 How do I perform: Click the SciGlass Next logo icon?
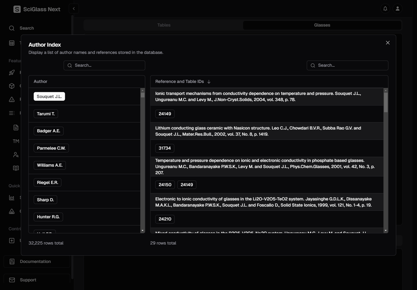17,9
